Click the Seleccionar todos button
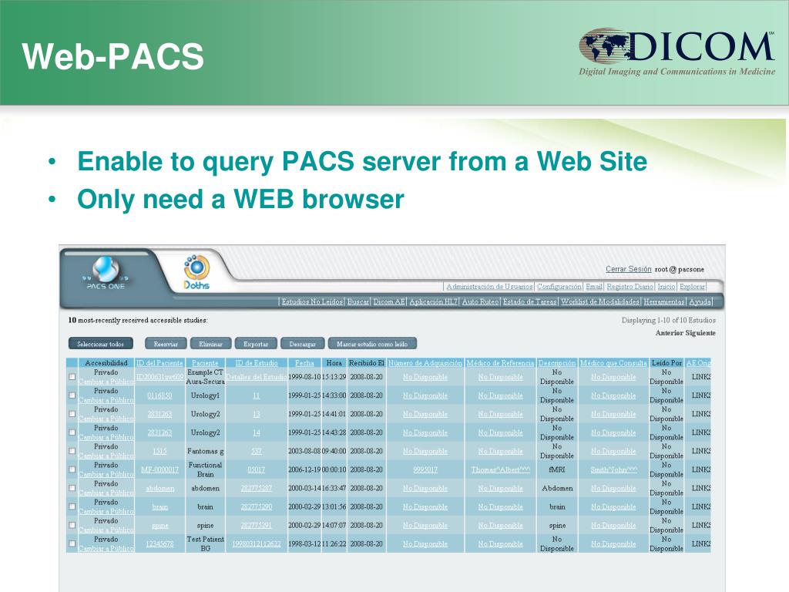Viewport: 789px width, 592px height. [x=100, y=344]
